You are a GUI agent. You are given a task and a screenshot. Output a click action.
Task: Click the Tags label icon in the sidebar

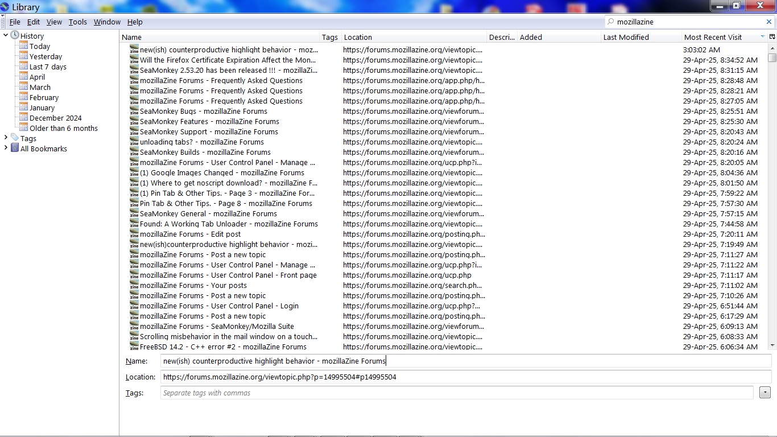tap(15, 138)
